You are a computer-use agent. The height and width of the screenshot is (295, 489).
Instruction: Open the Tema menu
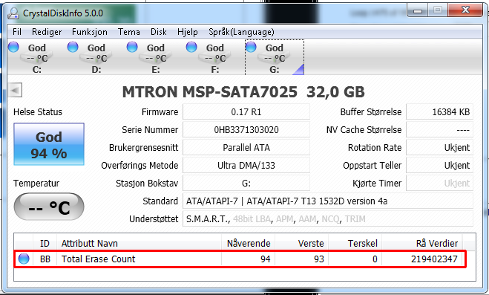pyautogui.click(x=129, y=32)
